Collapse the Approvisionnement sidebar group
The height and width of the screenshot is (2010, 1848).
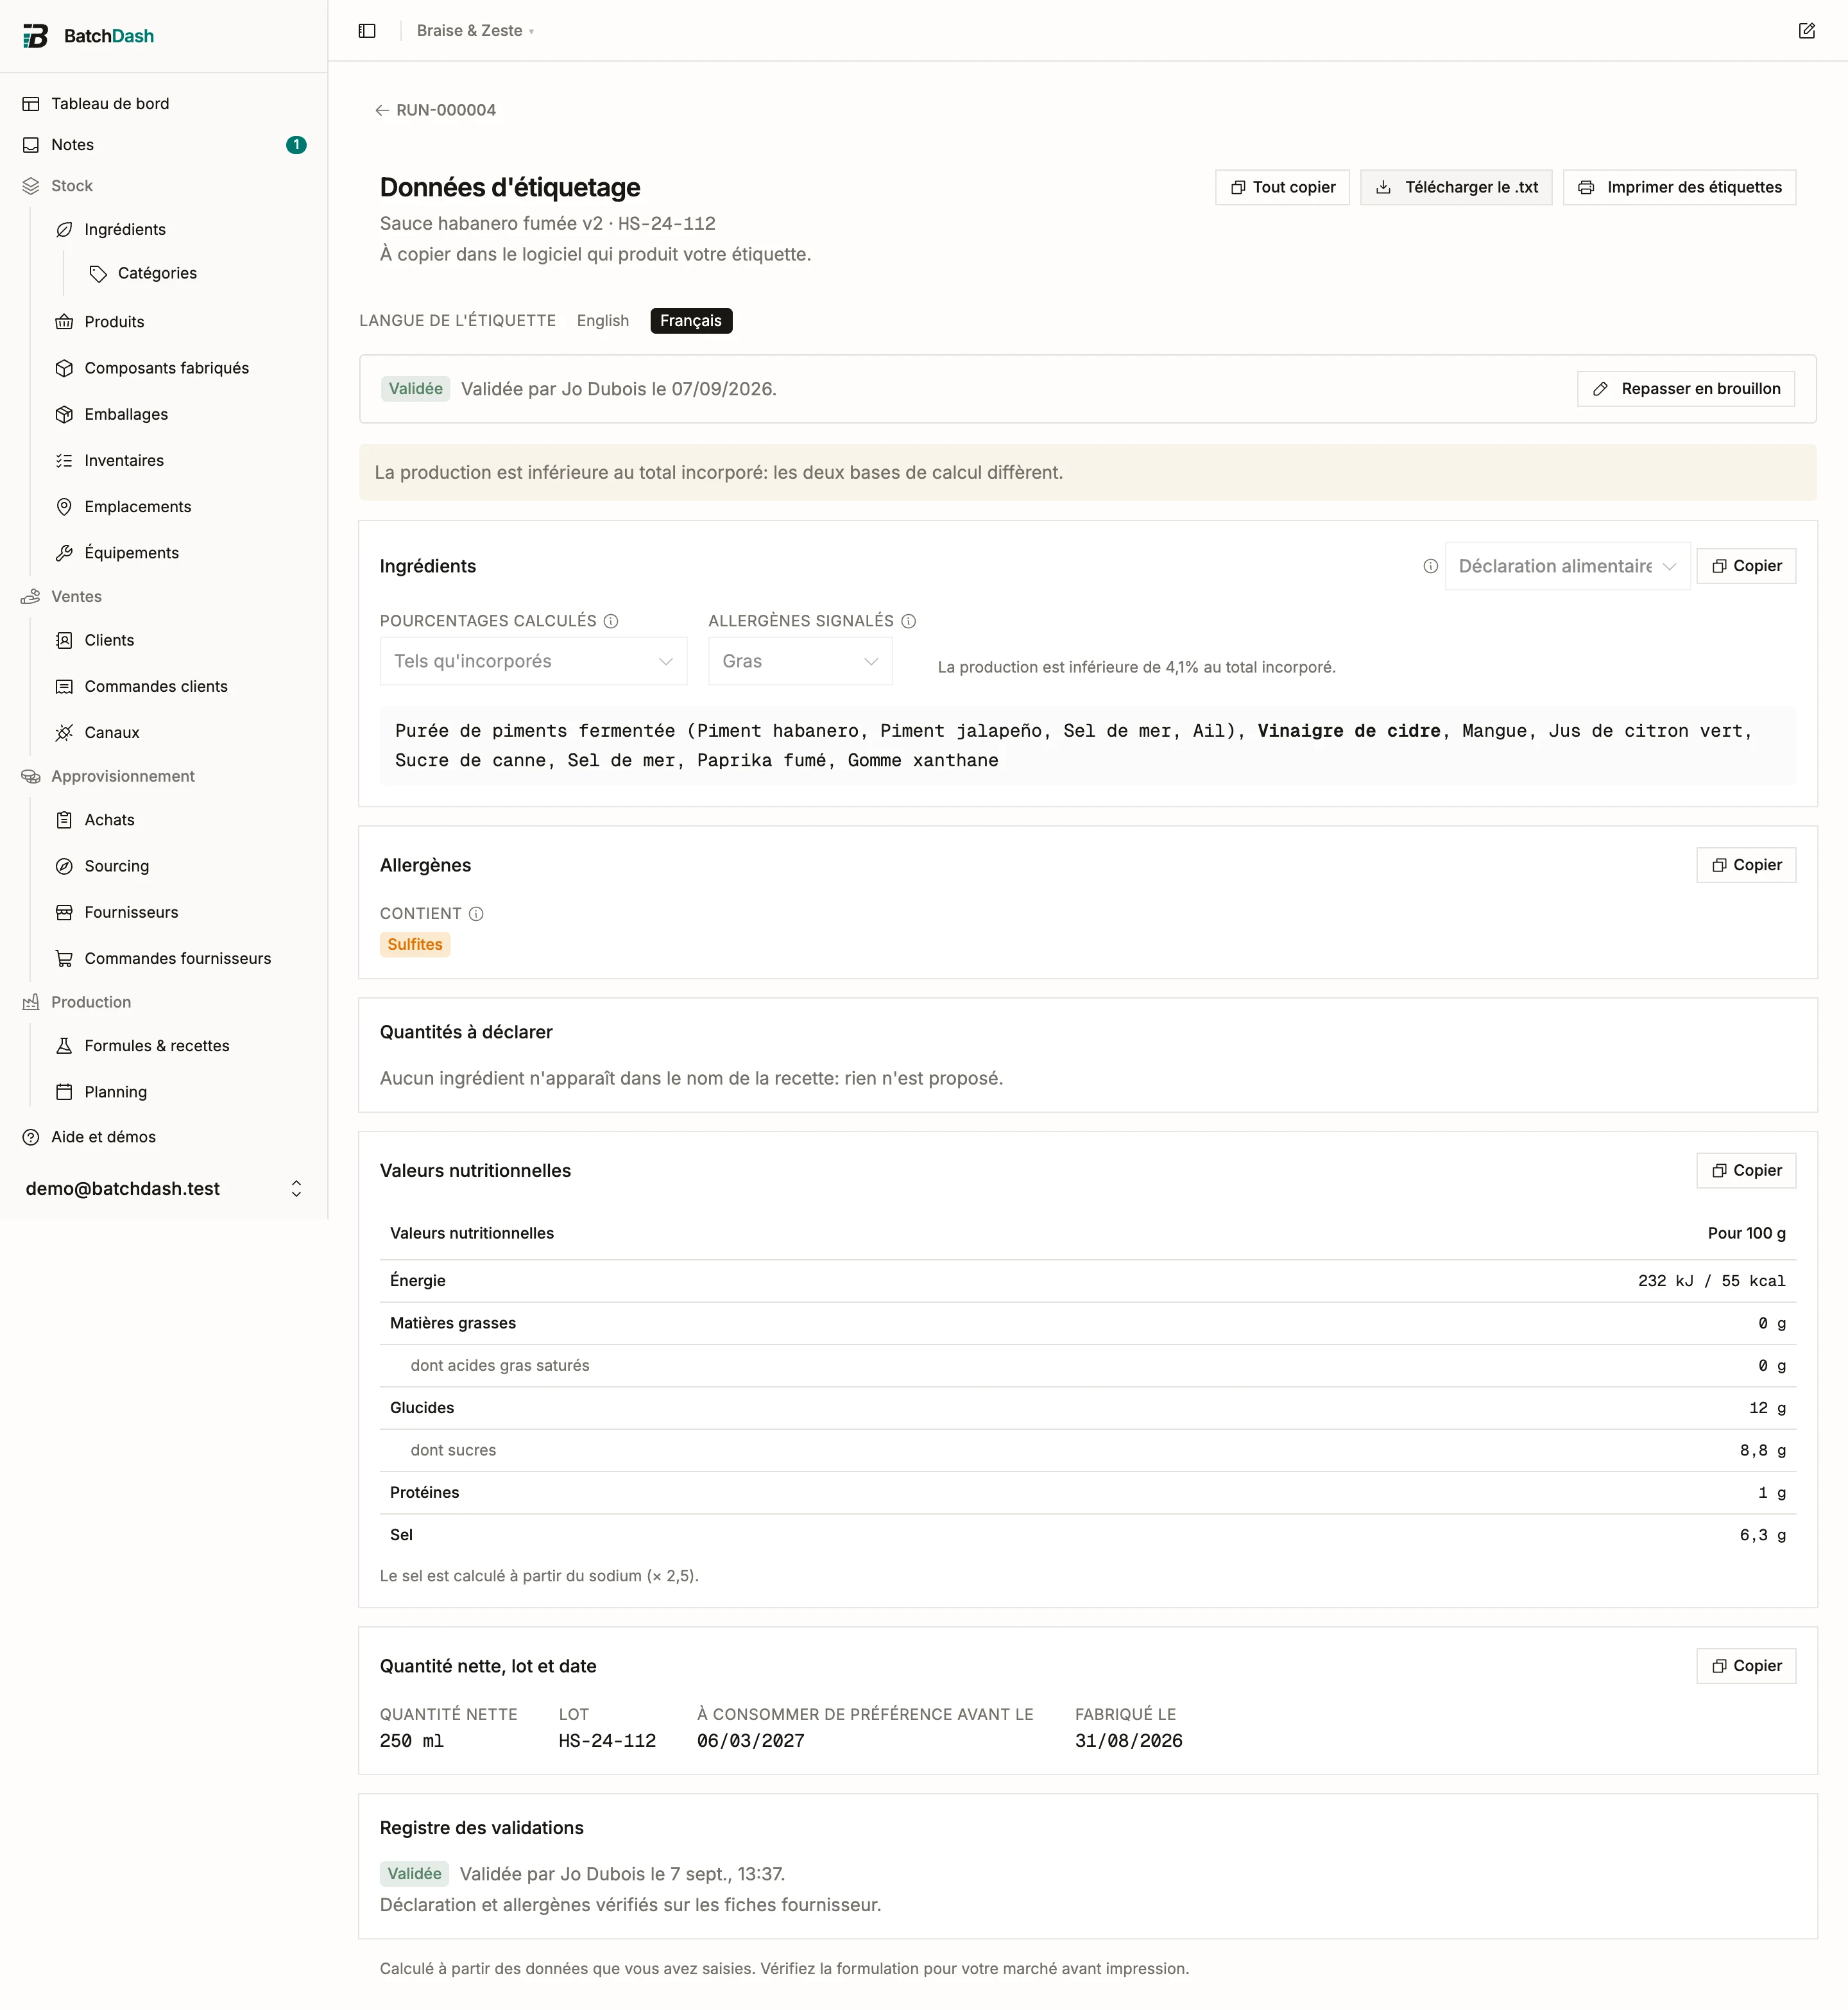point(122,777)
